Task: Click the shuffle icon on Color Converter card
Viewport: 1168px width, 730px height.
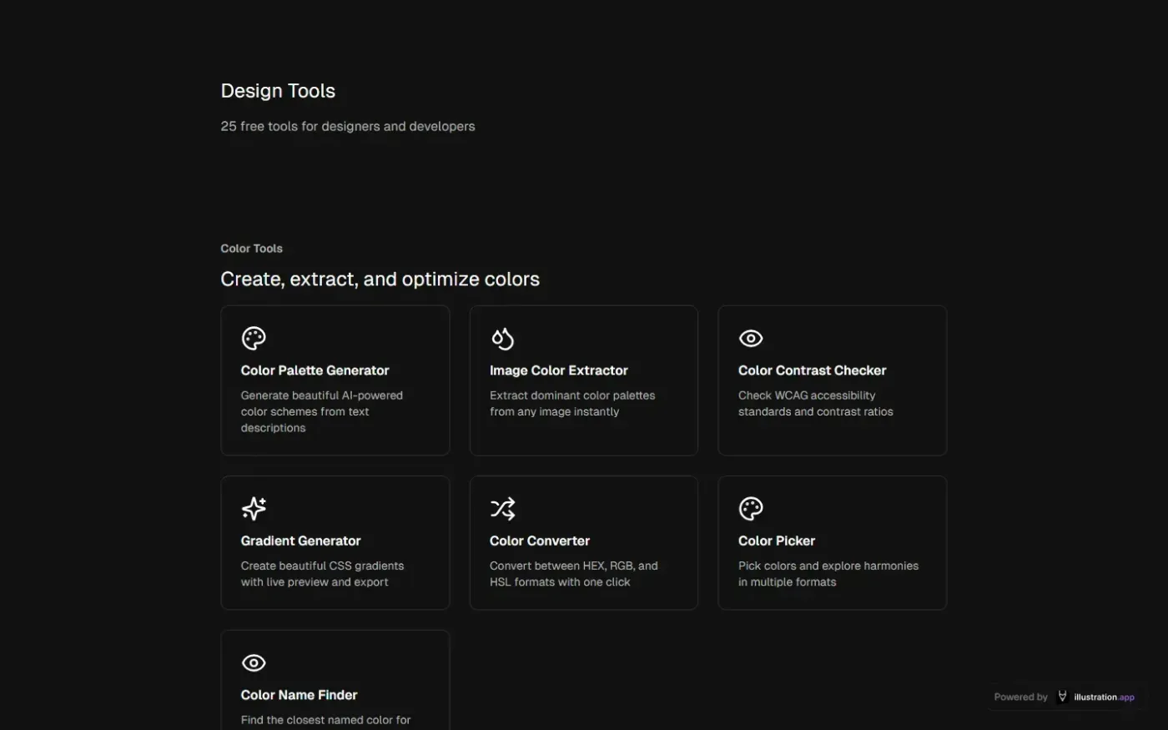Action: point(502,508)
